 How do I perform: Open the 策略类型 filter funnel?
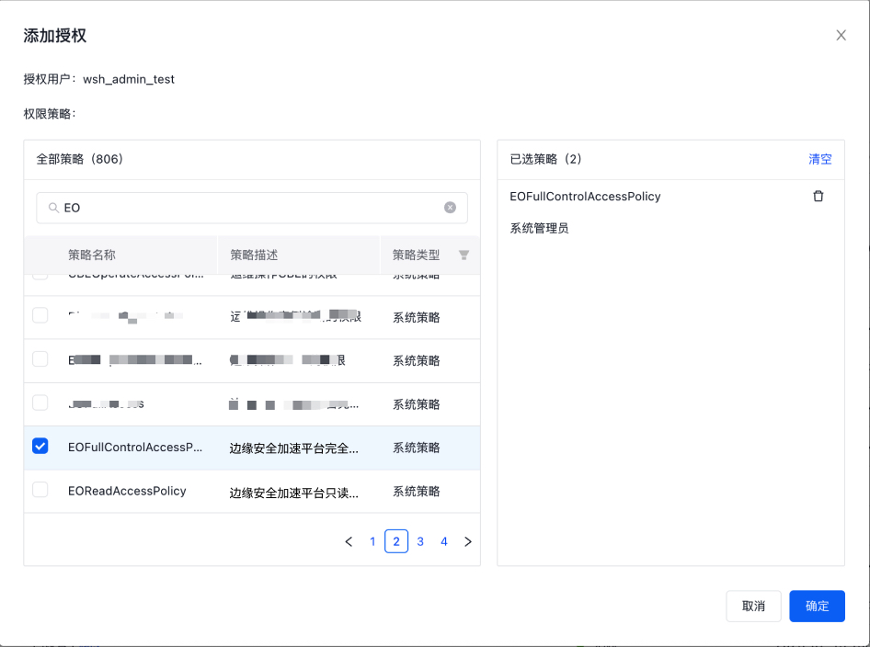point(464,255)
